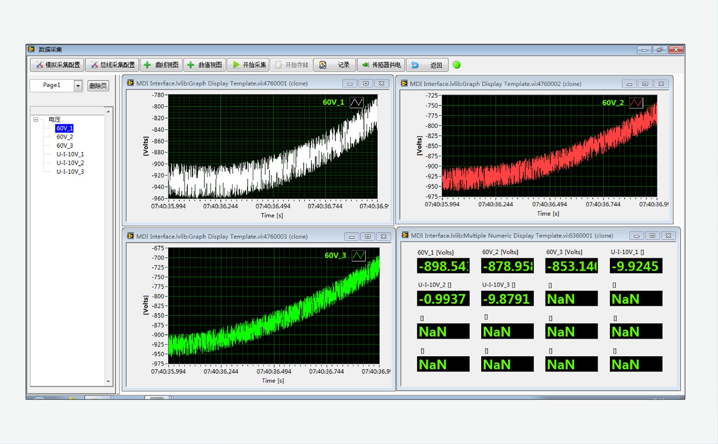Collapse the 电压 tree node
718x444 pixels.
[36, 120]
